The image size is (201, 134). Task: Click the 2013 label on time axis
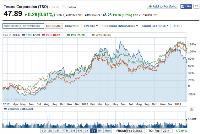[85, 104]
